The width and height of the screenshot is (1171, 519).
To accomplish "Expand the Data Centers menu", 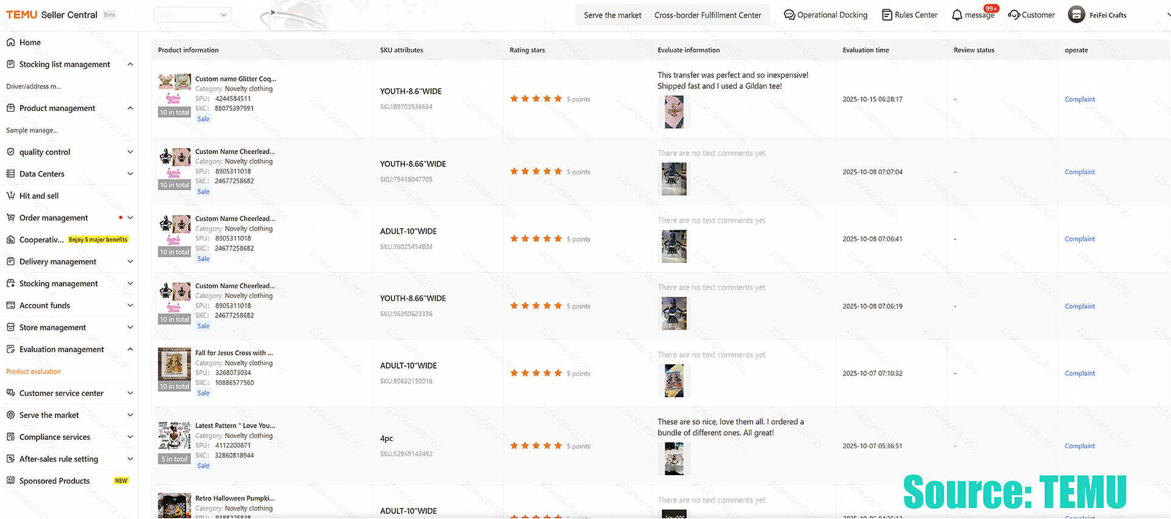I will (130, 174).
